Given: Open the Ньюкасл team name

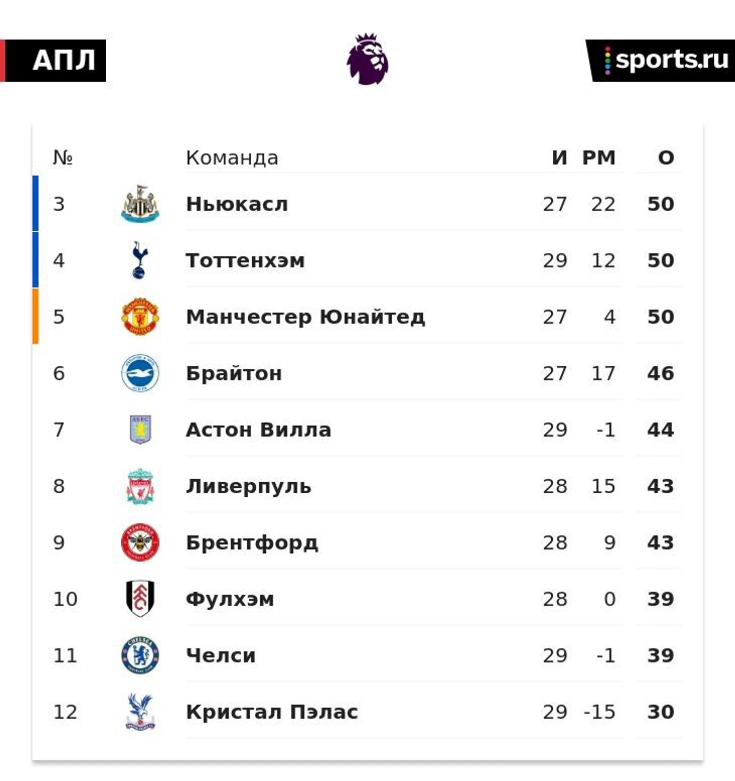Looking at the screenshot, I should 237,204.
